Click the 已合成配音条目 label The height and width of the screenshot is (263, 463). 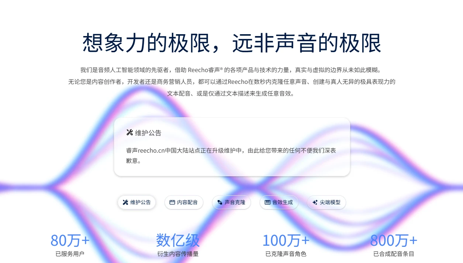point(394,254)
